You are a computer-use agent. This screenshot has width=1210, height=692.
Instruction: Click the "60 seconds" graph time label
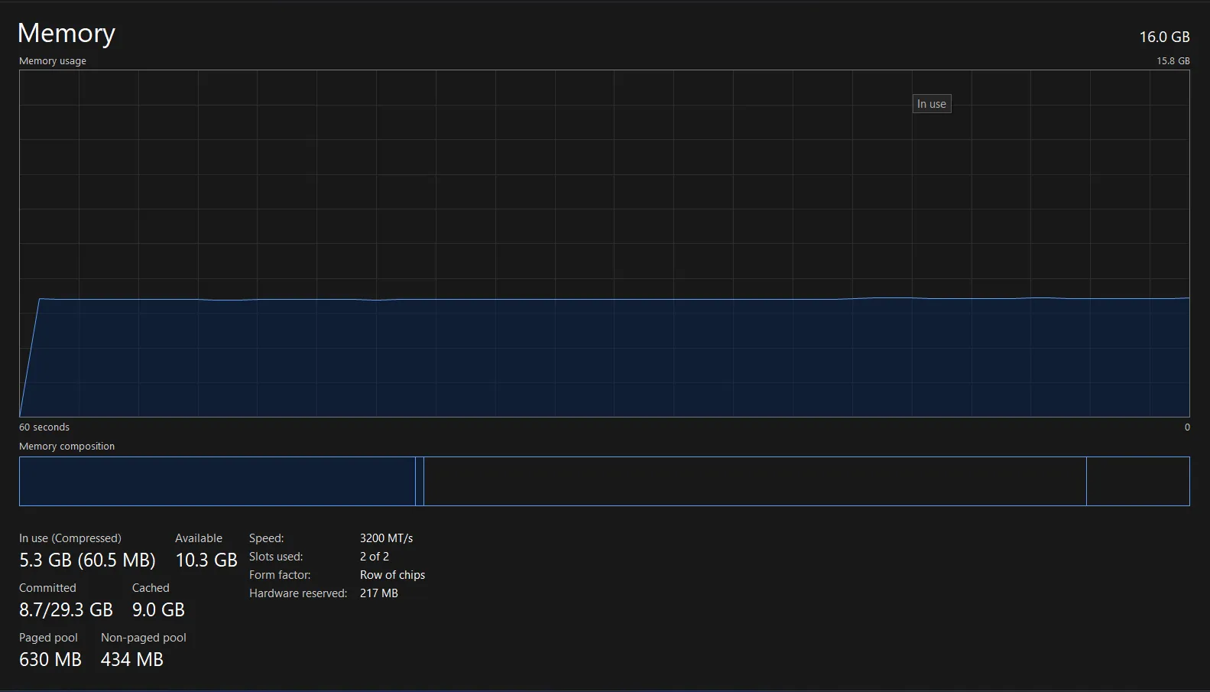pos(44,427)
